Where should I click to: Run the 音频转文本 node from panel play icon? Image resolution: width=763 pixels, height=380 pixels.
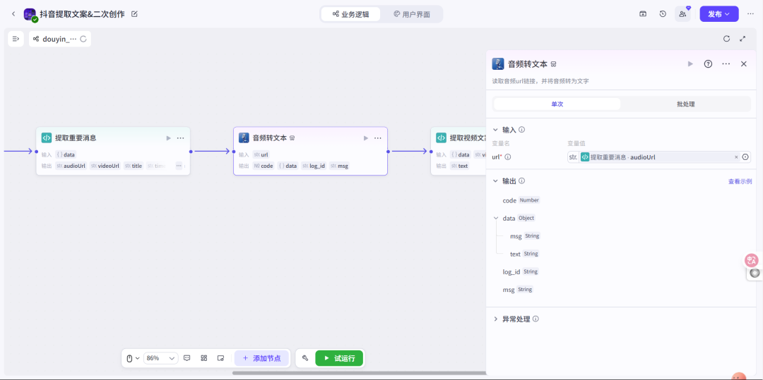690,64
